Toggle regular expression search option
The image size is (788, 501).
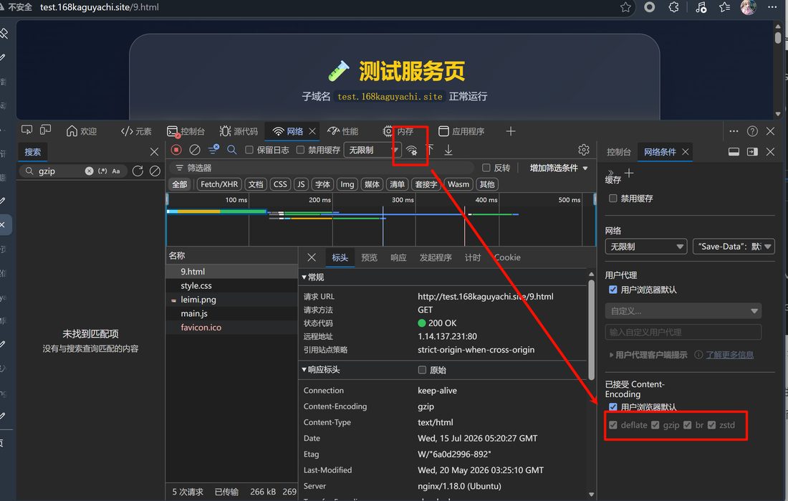point(102,171)
